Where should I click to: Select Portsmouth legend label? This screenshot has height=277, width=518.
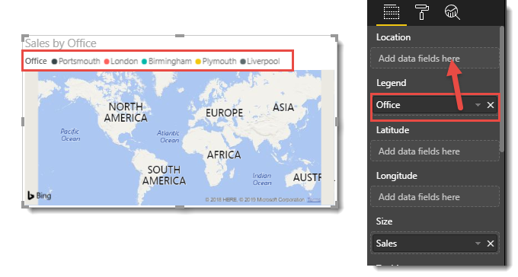(x=79, y=62)
